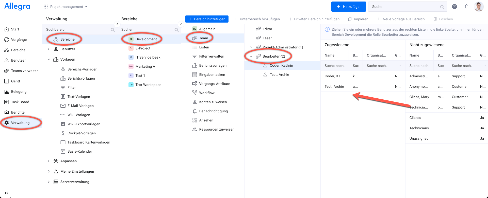
Task: Click the Kopieren toolbar button
Action: [x=358, y=19]
